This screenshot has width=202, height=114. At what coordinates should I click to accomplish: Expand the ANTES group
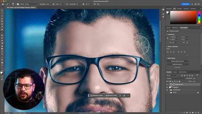(x=169, y=92)
